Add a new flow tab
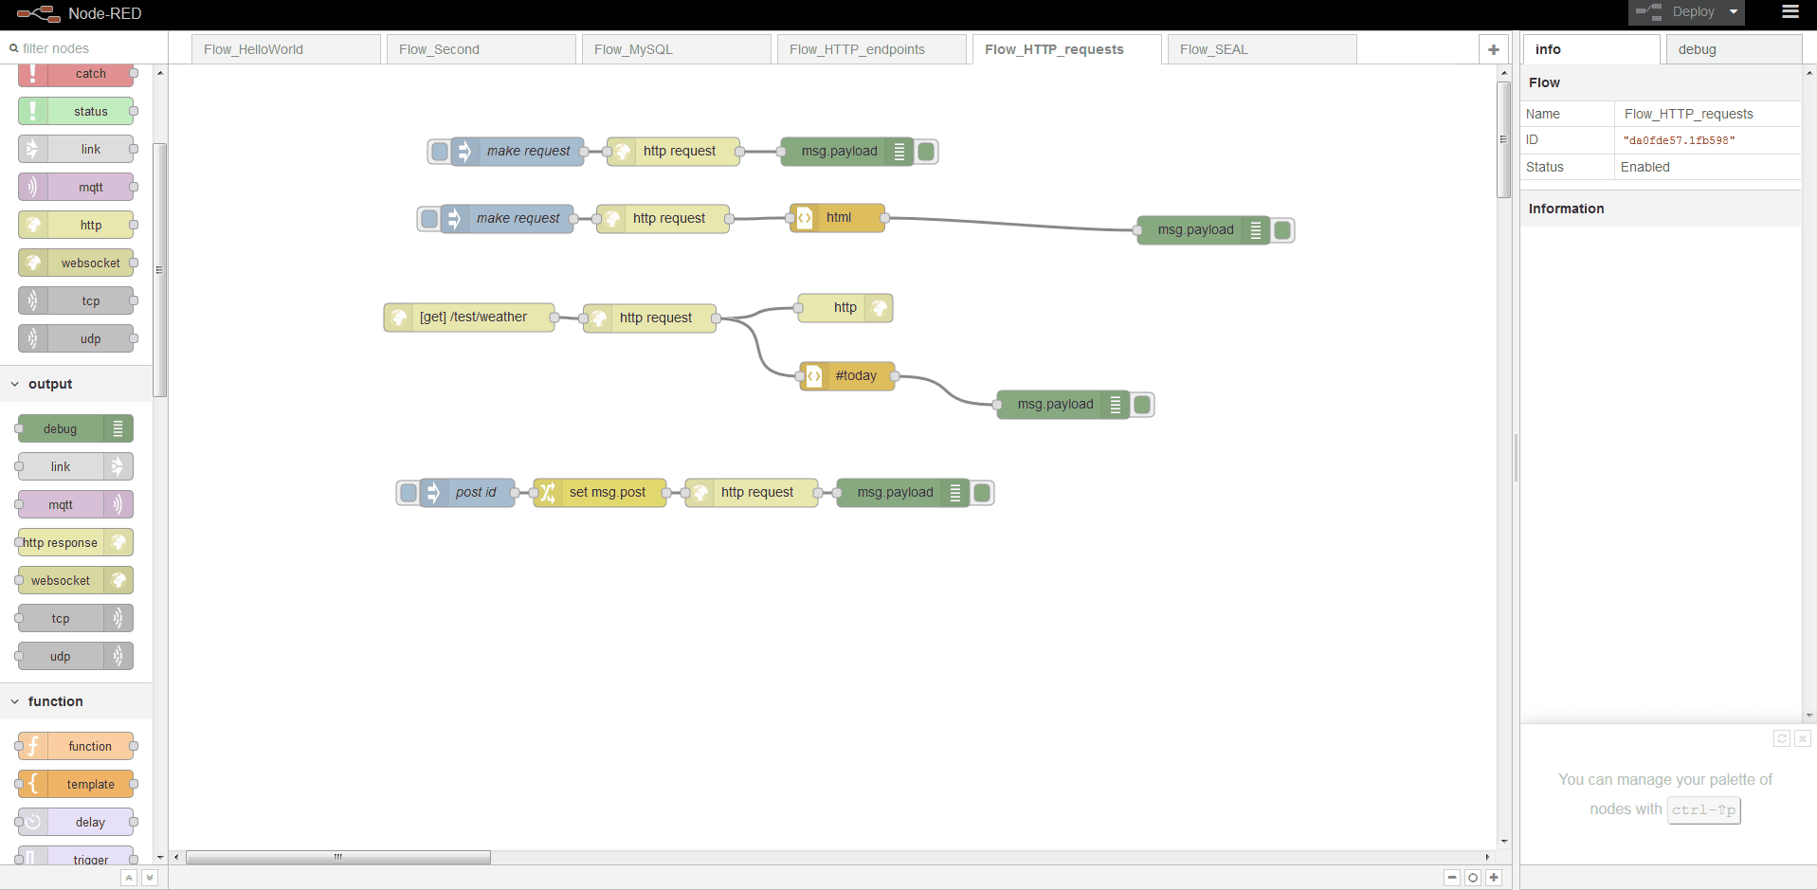Viewport: 1817px width, 890px height. (x=1493, y=49)
